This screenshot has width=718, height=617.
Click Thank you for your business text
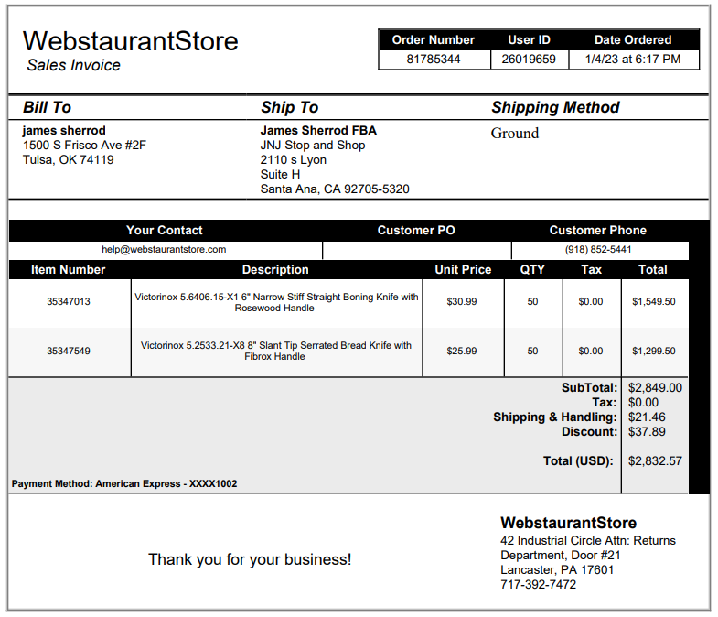[250, 559]
